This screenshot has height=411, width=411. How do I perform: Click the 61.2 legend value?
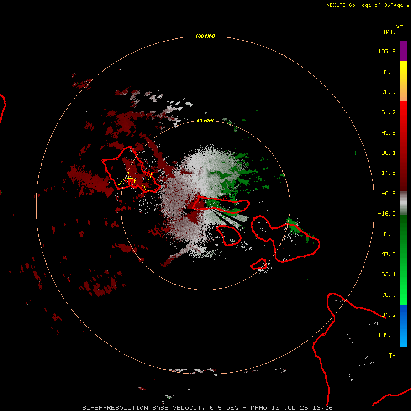389,112
